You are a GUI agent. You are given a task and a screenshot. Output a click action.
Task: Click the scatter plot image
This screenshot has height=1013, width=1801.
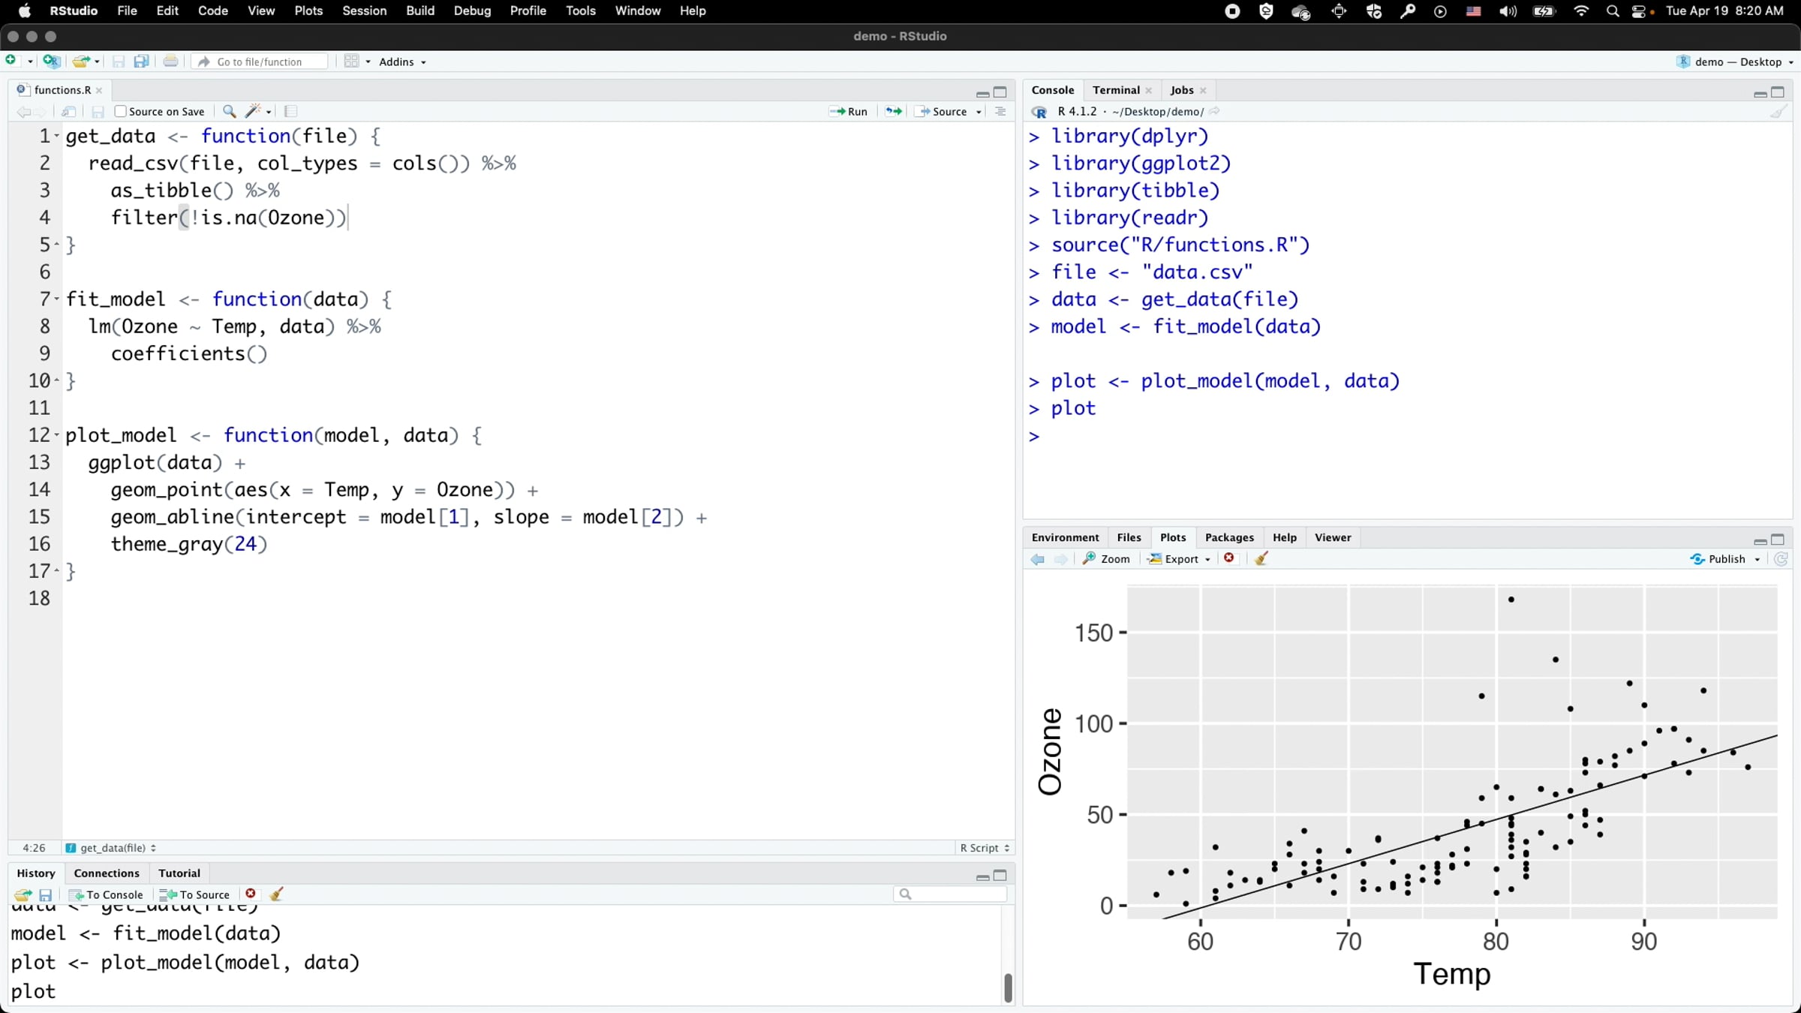pos(1407,786)
